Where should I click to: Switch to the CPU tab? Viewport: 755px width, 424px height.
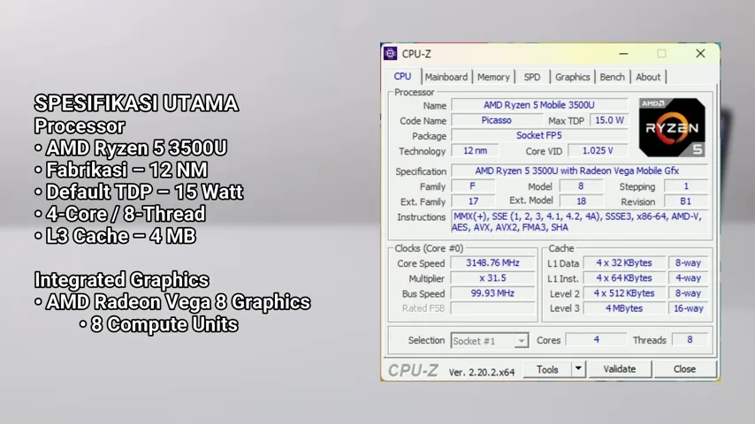point(402,77)
